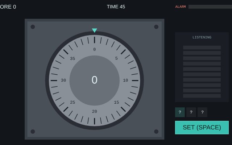Click the bottom-right safe screw
232x145 pixels.
coord(156,131)
